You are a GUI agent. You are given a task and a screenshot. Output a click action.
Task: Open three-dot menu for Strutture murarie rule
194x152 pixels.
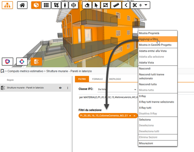(68, 88)
